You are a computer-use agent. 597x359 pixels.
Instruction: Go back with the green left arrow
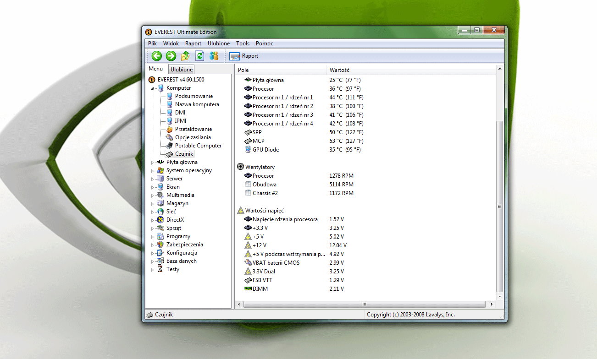coord(157,56)
